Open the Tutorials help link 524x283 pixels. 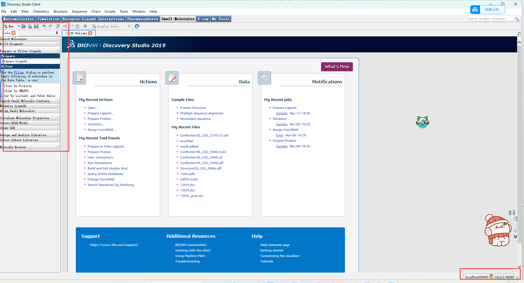pyautogui.click(x=267, y=261)
